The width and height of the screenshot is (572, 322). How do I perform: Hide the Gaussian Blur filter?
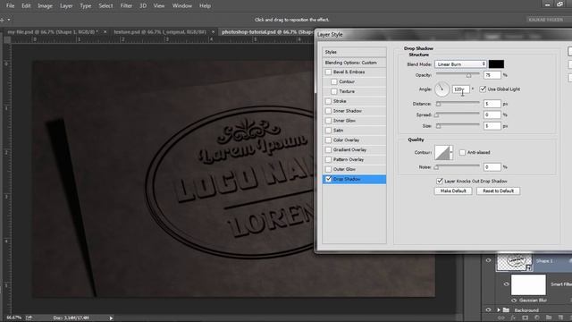click(514, 301)
